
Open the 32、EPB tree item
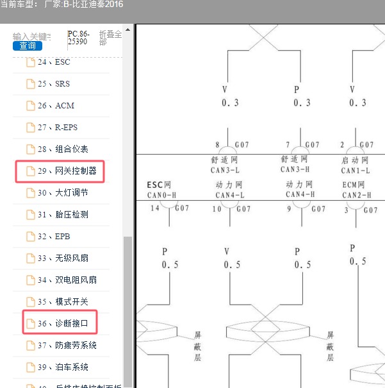(x=54, y=237)
